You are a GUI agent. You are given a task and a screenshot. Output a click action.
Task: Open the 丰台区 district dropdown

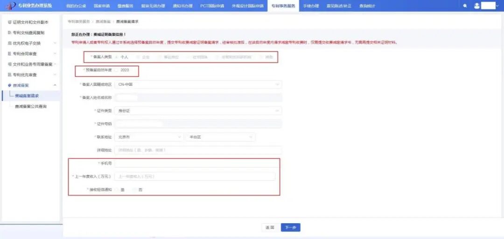pos(220,137)
